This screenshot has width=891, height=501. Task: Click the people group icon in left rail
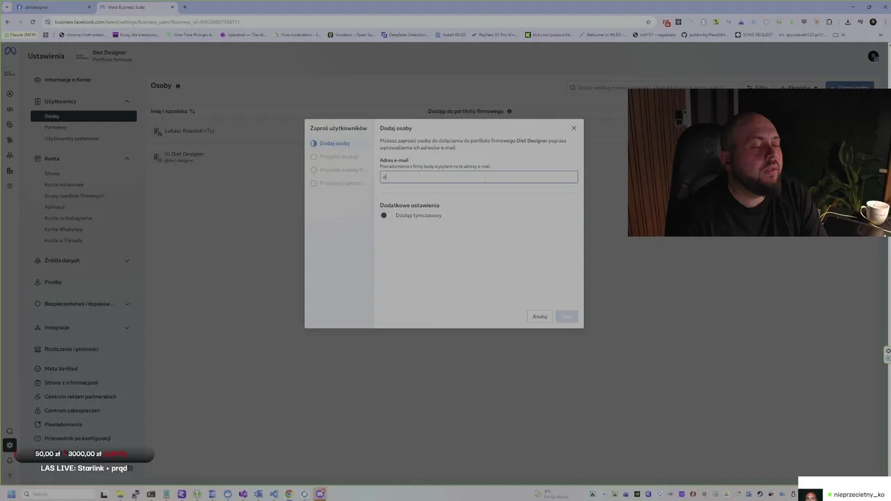pos(10,109)
